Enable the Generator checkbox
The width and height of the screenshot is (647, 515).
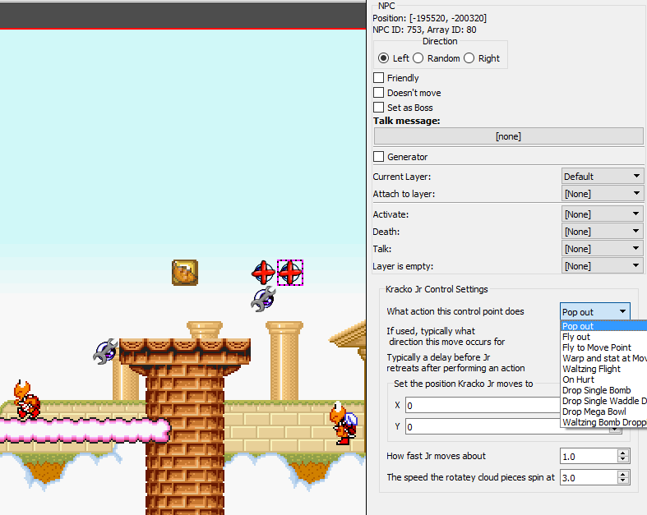pos(378,157)
